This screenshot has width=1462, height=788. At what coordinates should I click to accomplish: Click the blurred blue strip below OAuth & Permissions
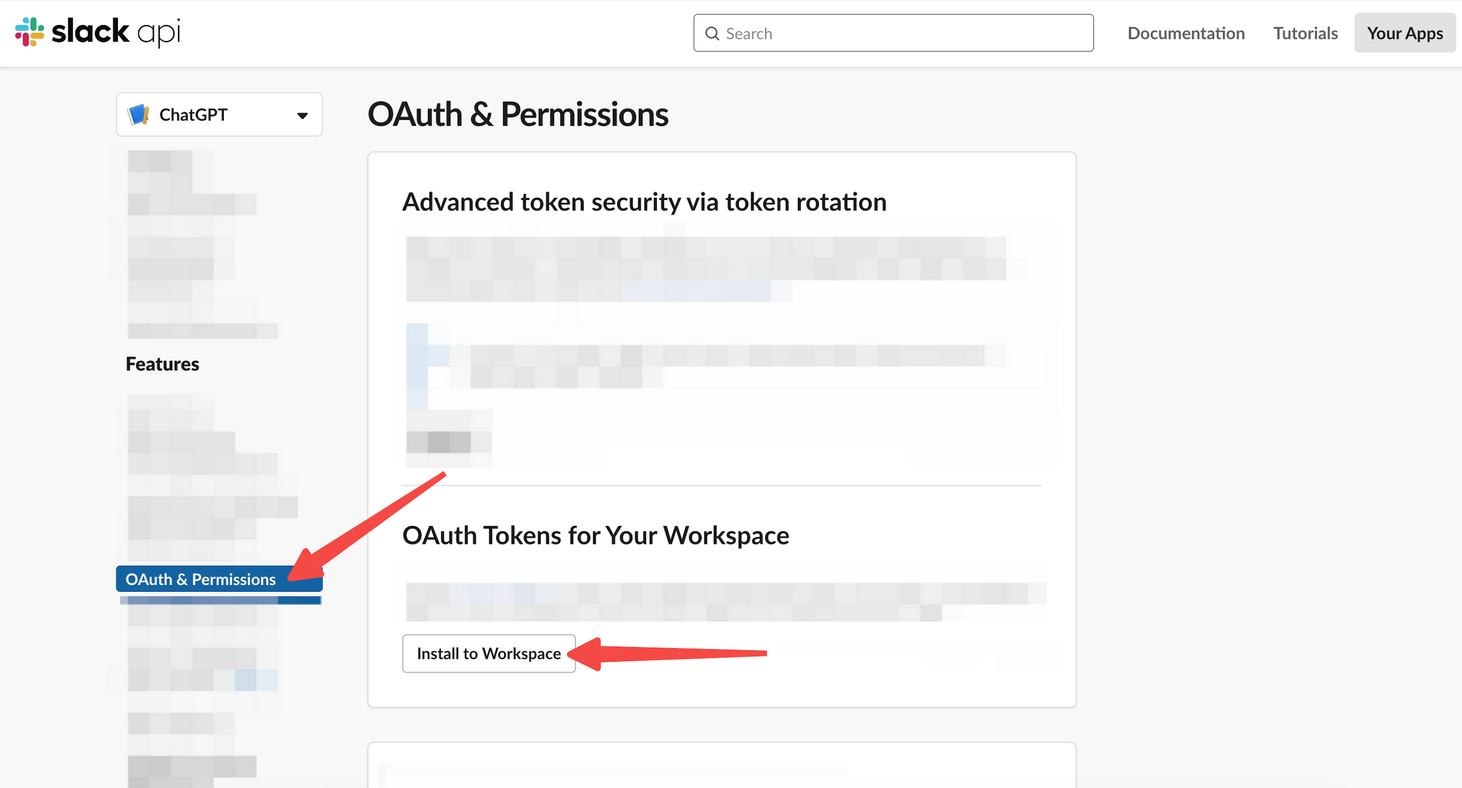click(221, 600)
